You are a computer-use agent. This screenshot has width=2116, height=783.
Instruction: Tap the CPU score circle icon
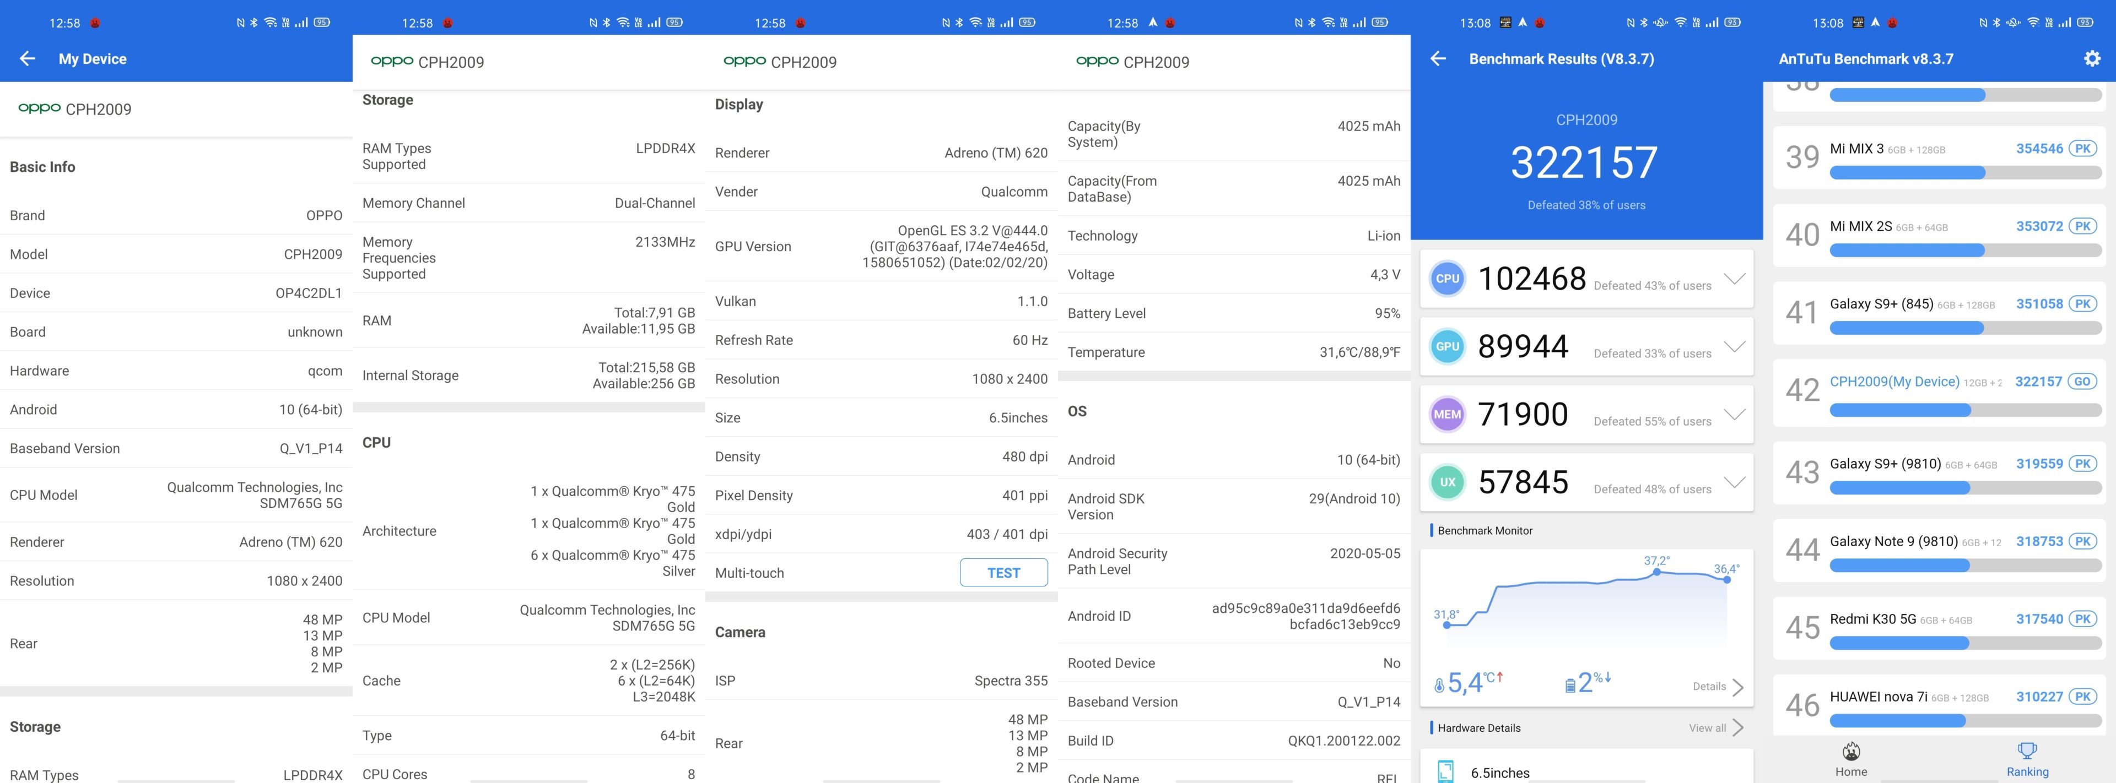1446,278
